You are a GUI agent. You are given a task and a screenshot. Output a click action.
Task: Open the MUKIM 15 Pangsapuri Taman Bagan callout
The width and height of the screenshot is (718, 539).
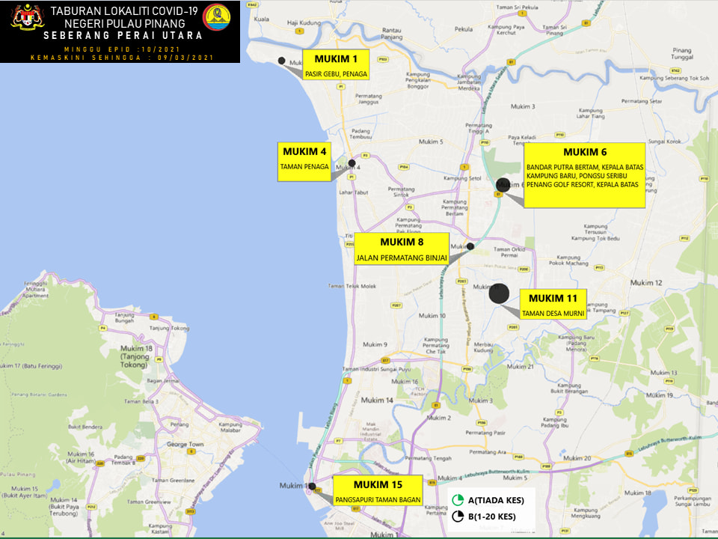(377, 490)
